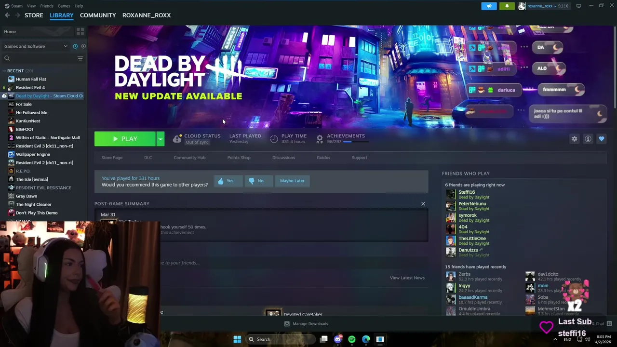Click the green PLAY button

pos(125,139)
